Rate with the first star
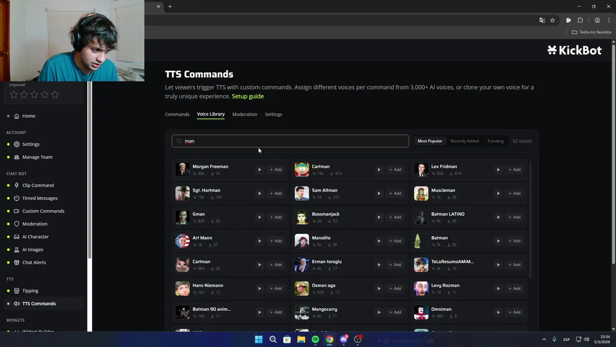This screenshot has width=616, height=347. pyautogui.click(x=14, y=95)
